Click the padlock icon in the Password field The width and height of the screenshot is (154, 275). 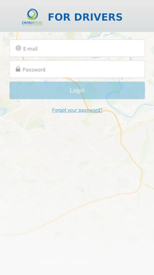[x=18, y=69]
